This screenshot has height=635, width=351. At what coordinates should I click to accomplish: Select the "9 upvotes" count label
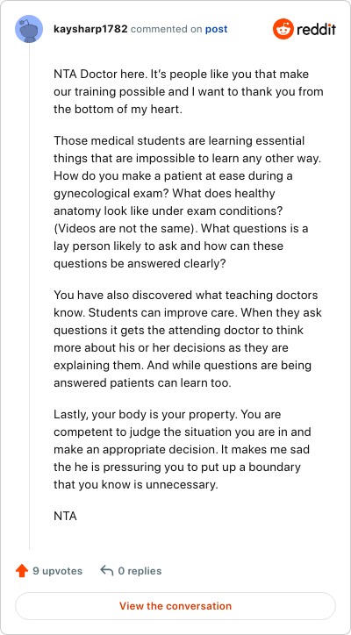58,571
